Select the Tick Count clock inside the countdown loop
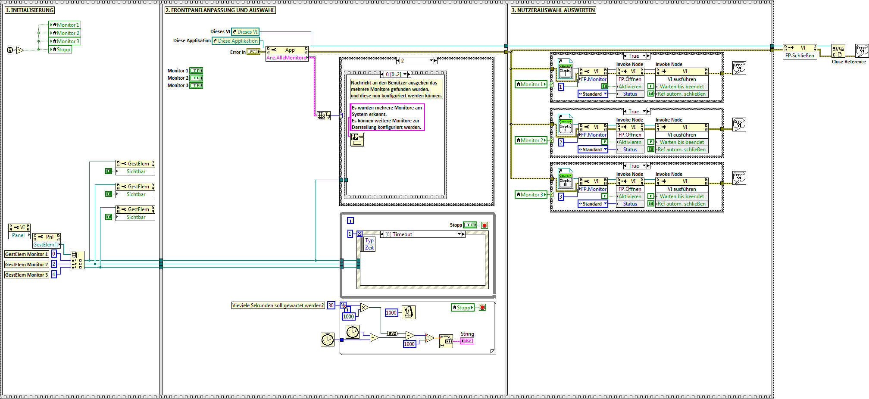 [353, 332]
